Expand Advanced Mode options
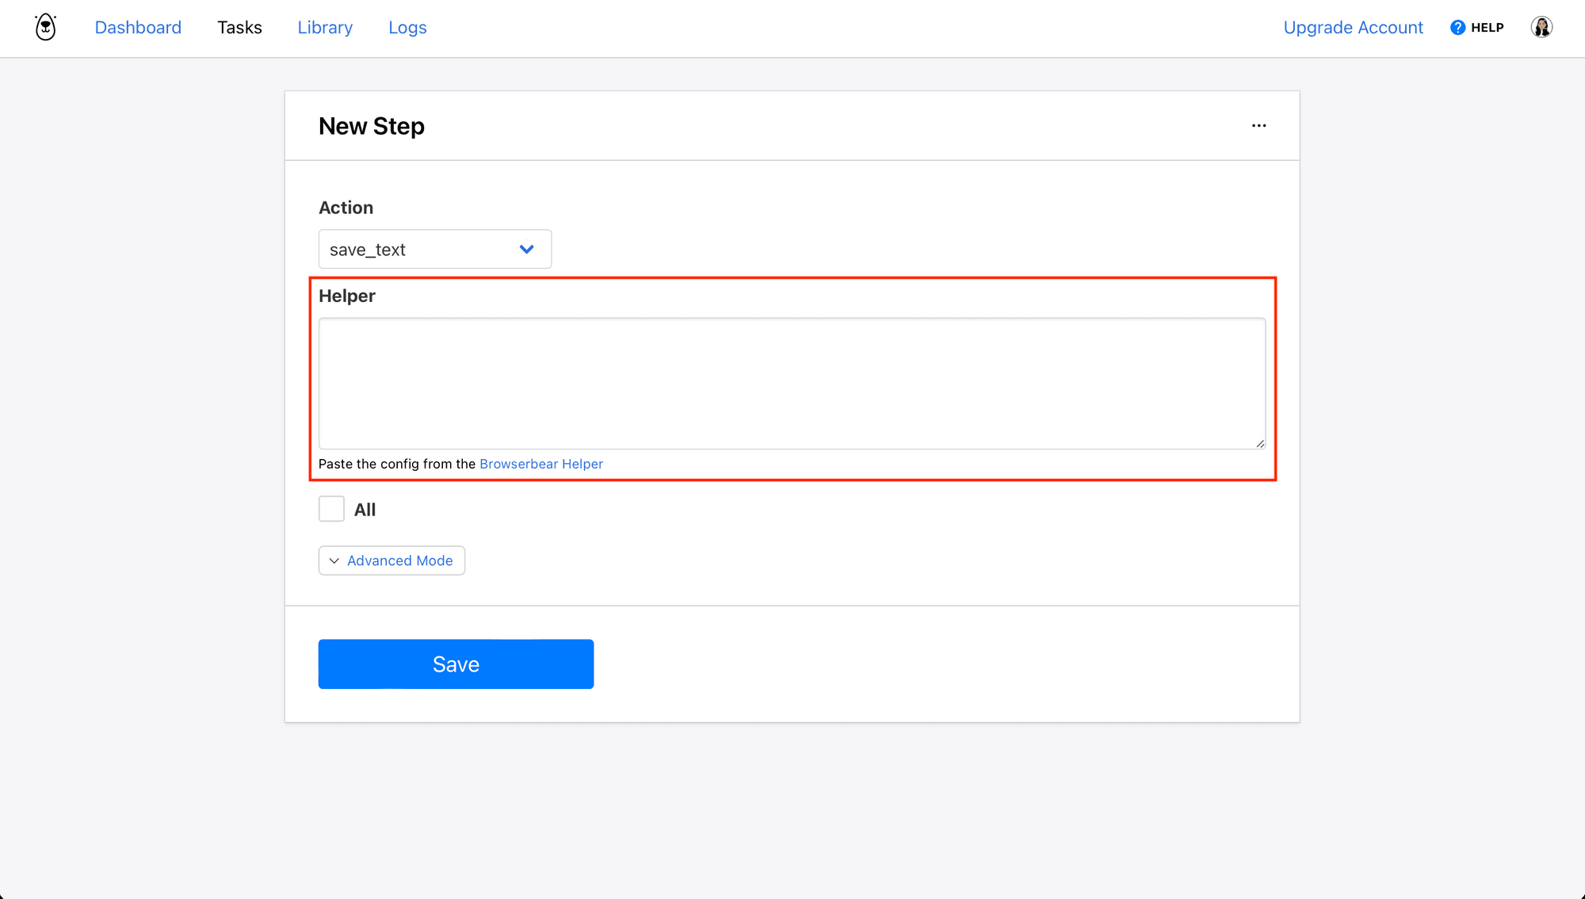The image size is (1585, 899). pos(391,560)
